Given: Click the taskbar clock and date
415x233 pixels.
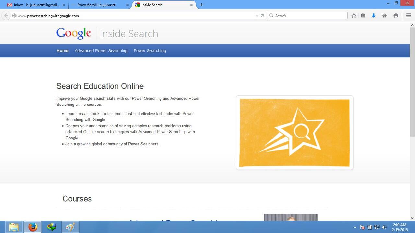Looking at the screenshot, I should (x=399, y=227).
